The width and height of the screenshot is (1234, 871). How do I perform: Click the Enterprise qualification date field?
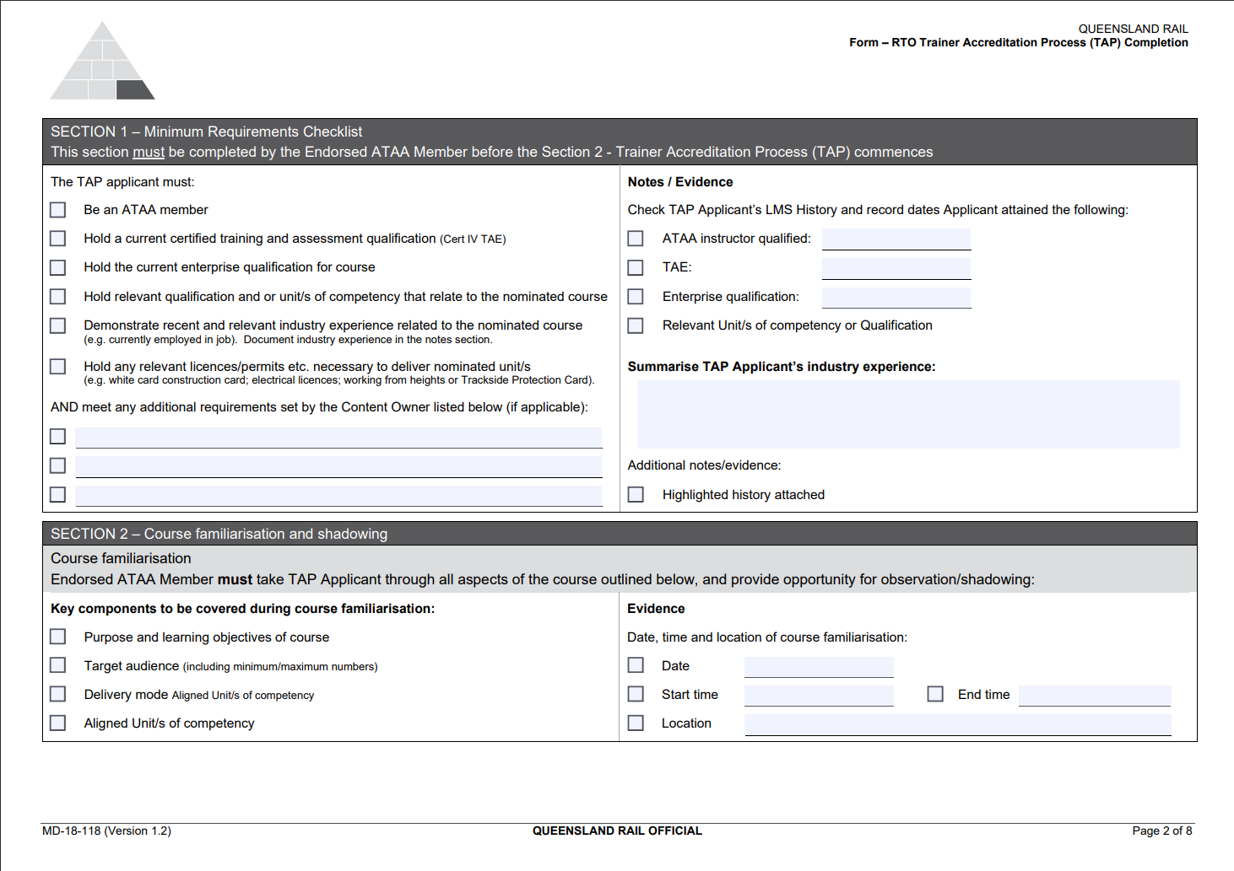(x=896, y=298)
